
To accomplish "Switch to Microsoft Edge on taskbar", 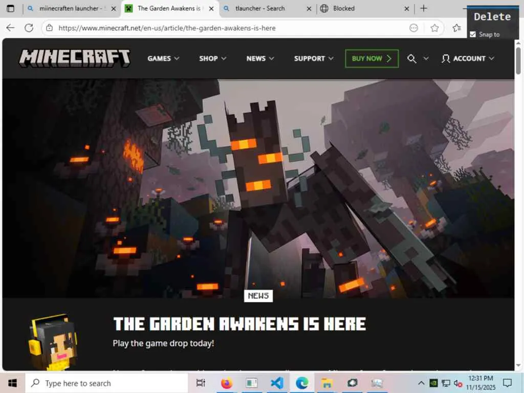I will pos(302,383).
